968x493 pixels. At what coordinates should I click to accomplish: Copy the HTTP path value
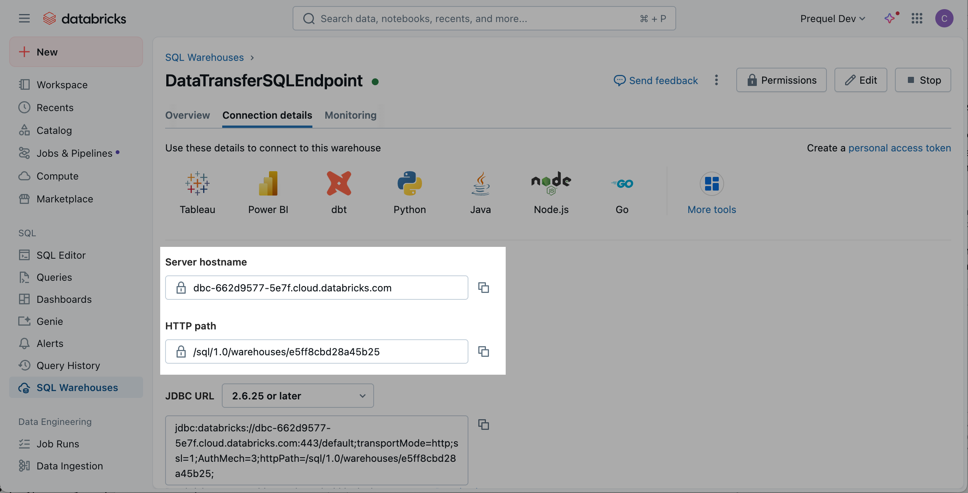point(483,351)
